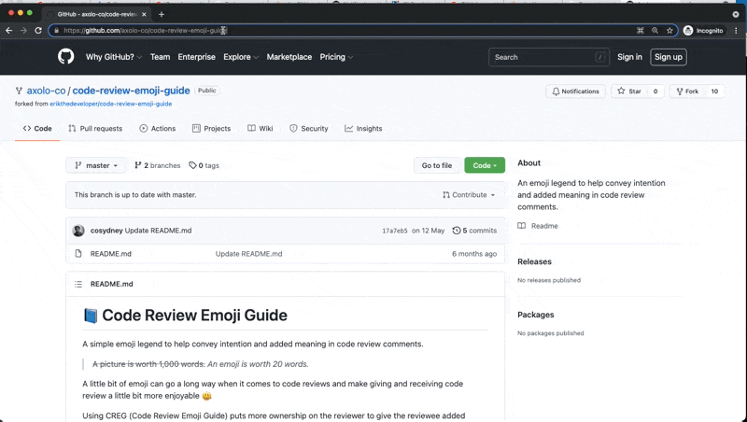The width and height of the screenshot is (747, 422).
Task: Expand the Pricing menu
Action: [x=336, y=57]
